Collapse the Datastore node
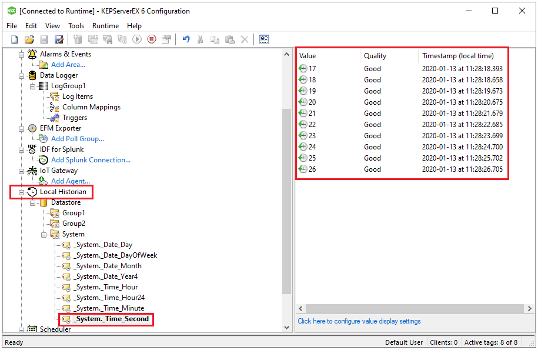The width and height of the screenshot is (538, 350). 32,203
